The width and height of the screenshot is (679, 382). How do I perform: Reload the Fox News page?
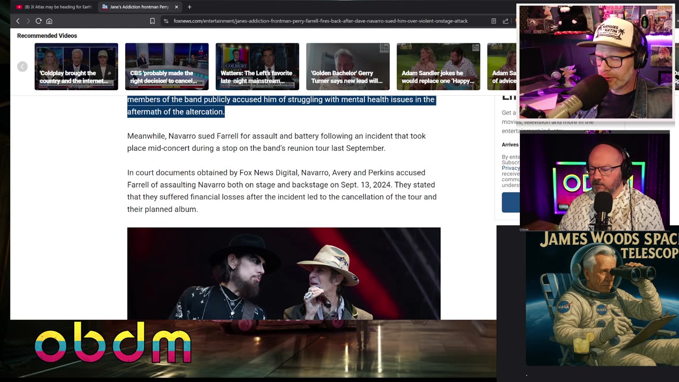pos(39,21)
